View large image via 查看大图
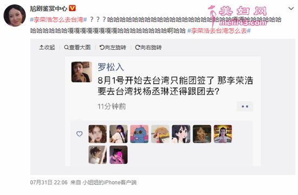This screenshot has height=195, width=298. (x=77, y=48)
